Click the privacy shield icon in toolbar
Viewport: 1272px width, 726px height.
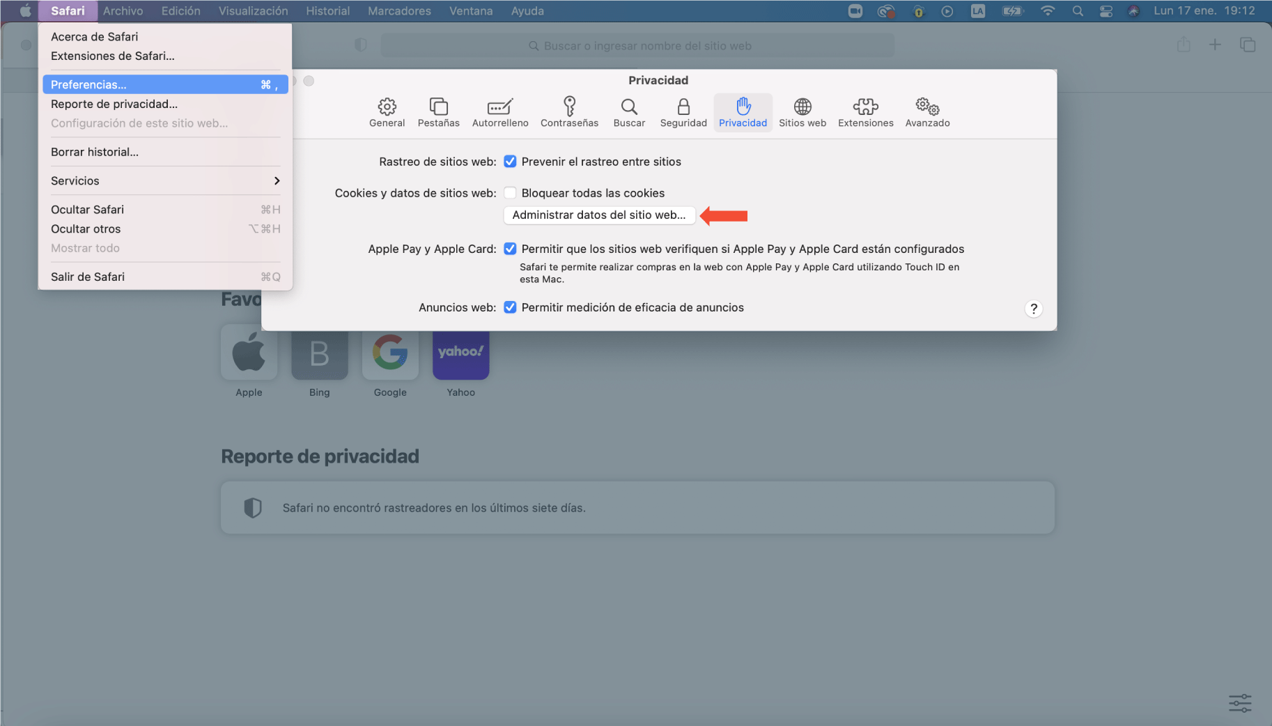360,45
